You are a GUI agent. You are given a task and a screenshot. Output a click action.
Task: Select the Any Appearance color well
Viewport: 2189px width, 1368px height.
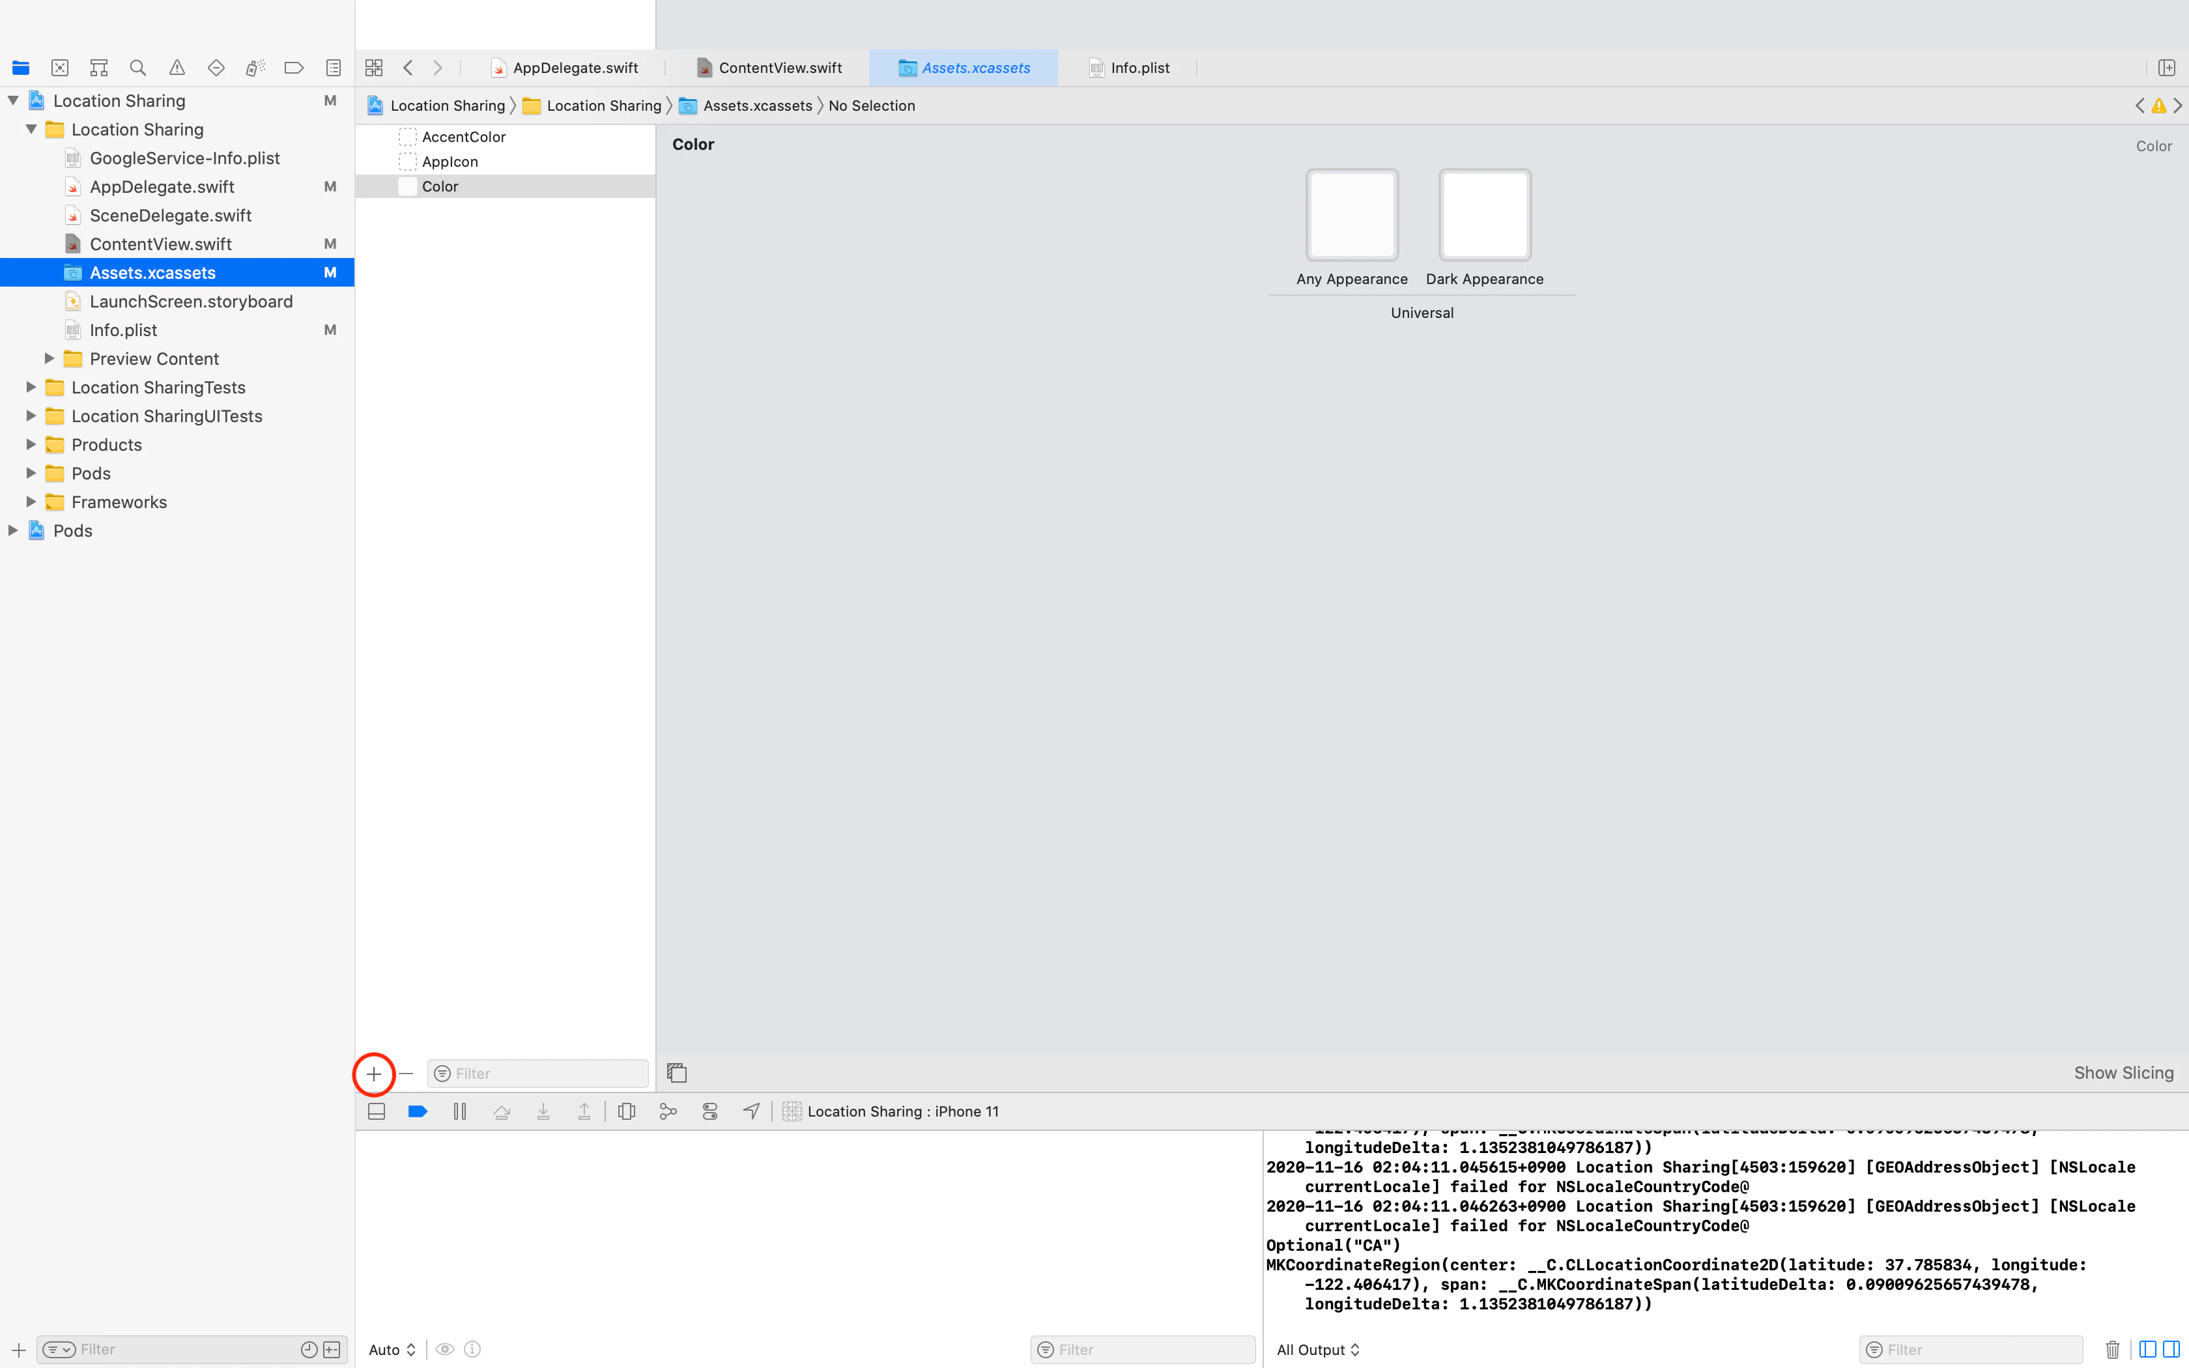[x=1351, y=216]
